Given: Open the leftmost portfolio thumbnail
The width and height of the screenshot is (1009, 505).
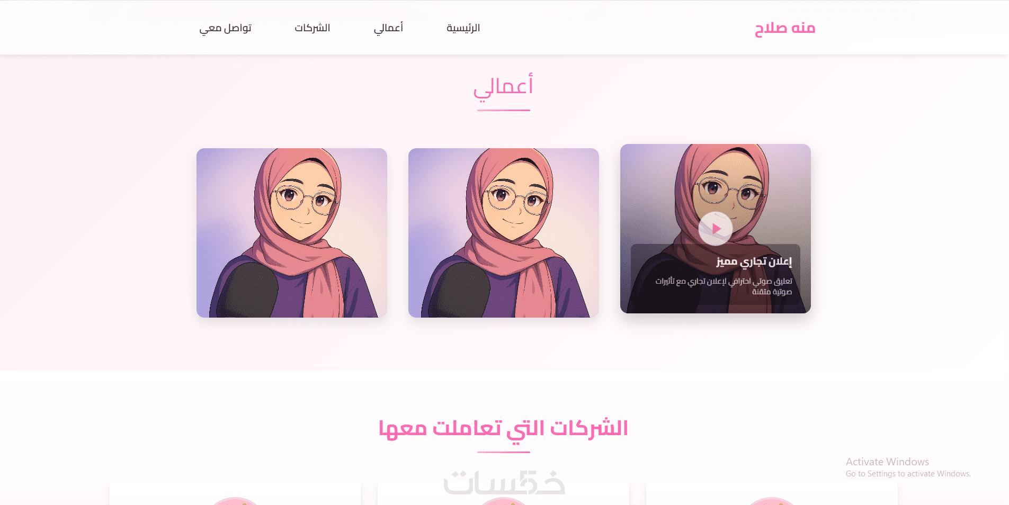Looking at the screenshot, I should [292, 233].
